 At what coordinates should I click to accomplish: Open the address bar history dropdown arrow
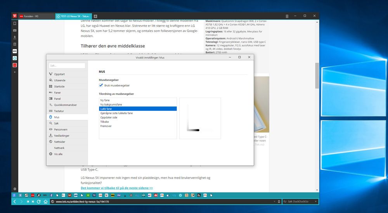(274, 202)
